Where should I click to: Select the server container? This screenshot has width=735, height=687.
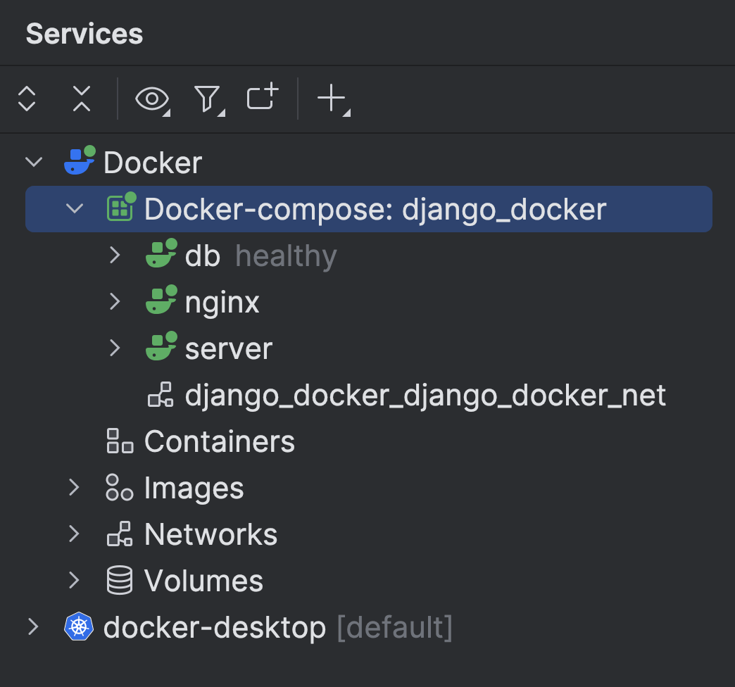tap(228, 348)
